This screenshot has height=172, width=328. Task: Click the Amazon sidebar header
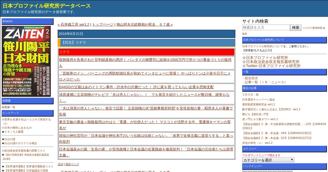(x=28, y=21)
